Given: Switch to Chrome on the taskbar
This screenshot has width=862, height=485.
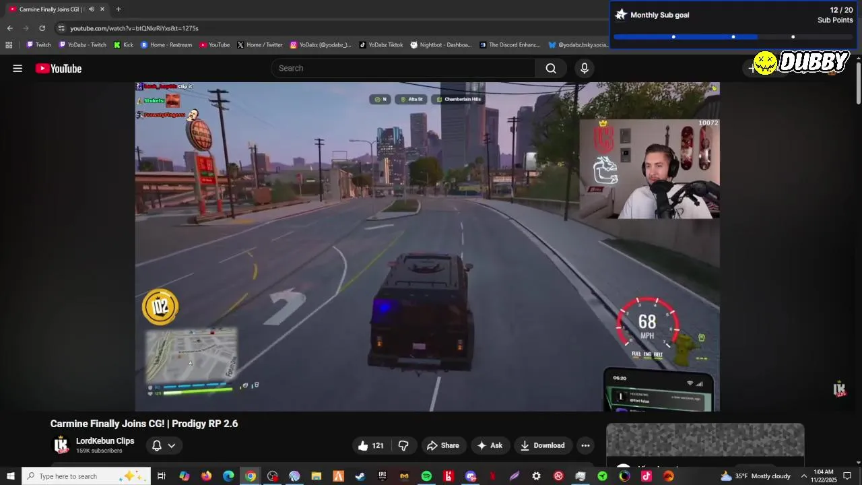Looking at the screenshot, I should 251,476.
